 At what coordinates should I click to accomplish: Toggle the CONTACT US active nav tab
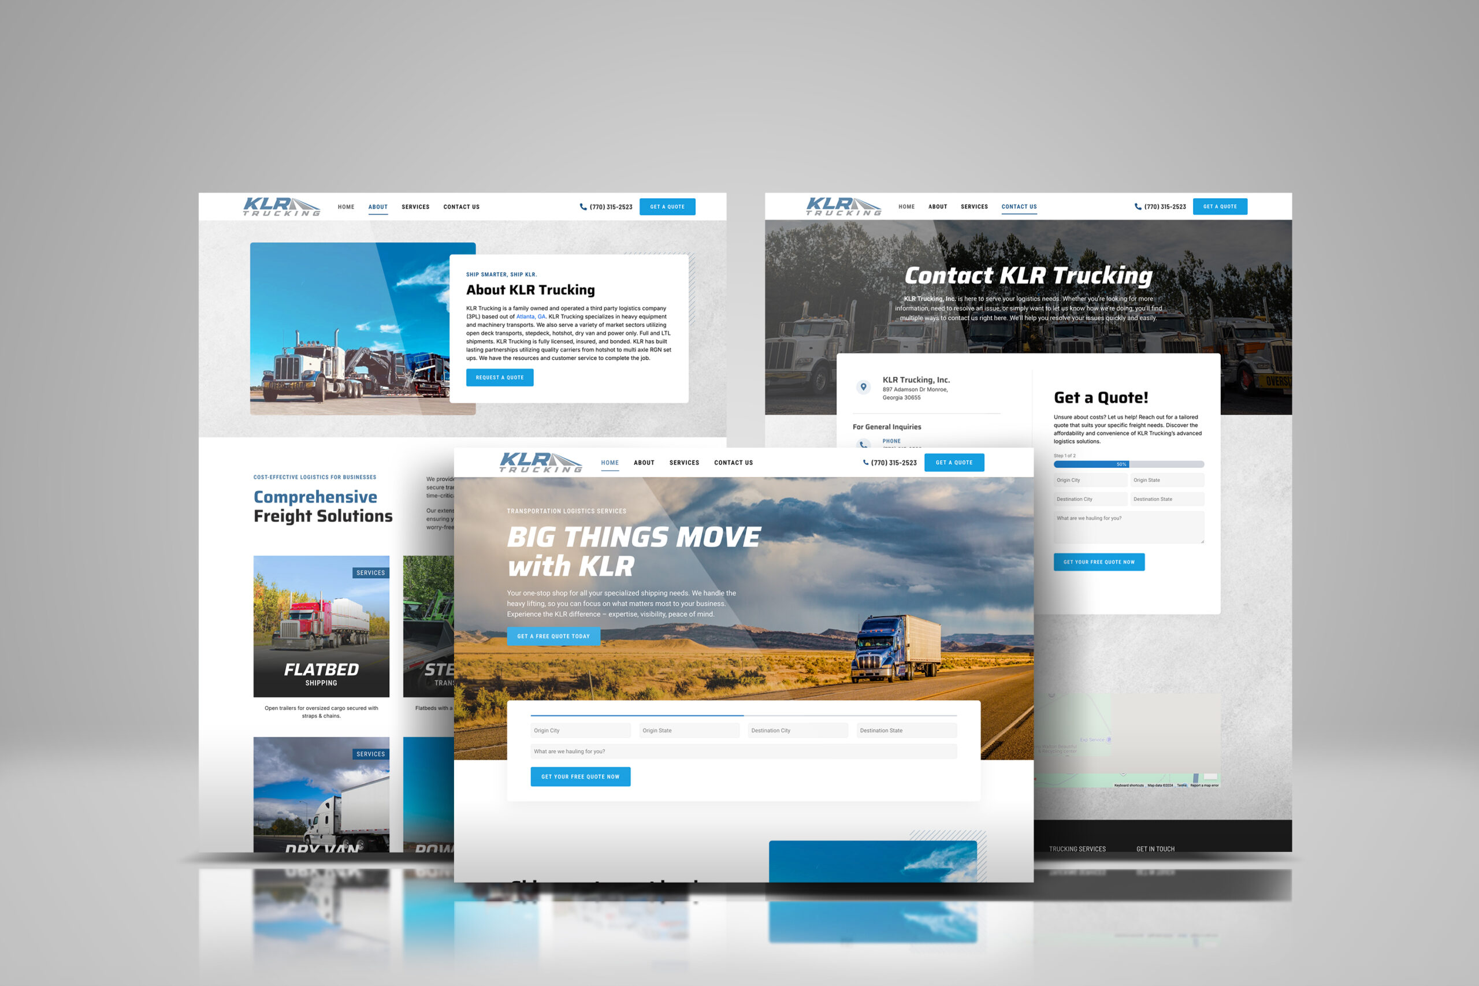[1017, 207]
